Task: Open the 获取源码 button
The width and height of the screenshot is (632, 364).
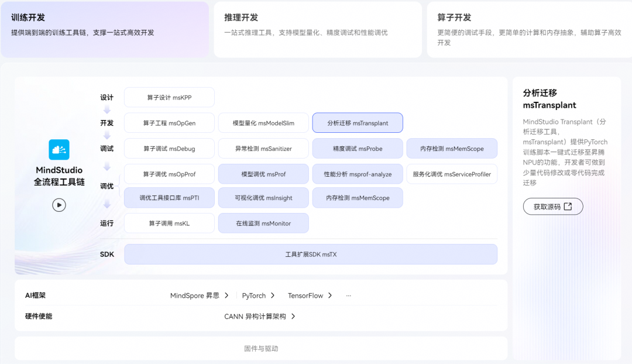Action: (552, 207)
